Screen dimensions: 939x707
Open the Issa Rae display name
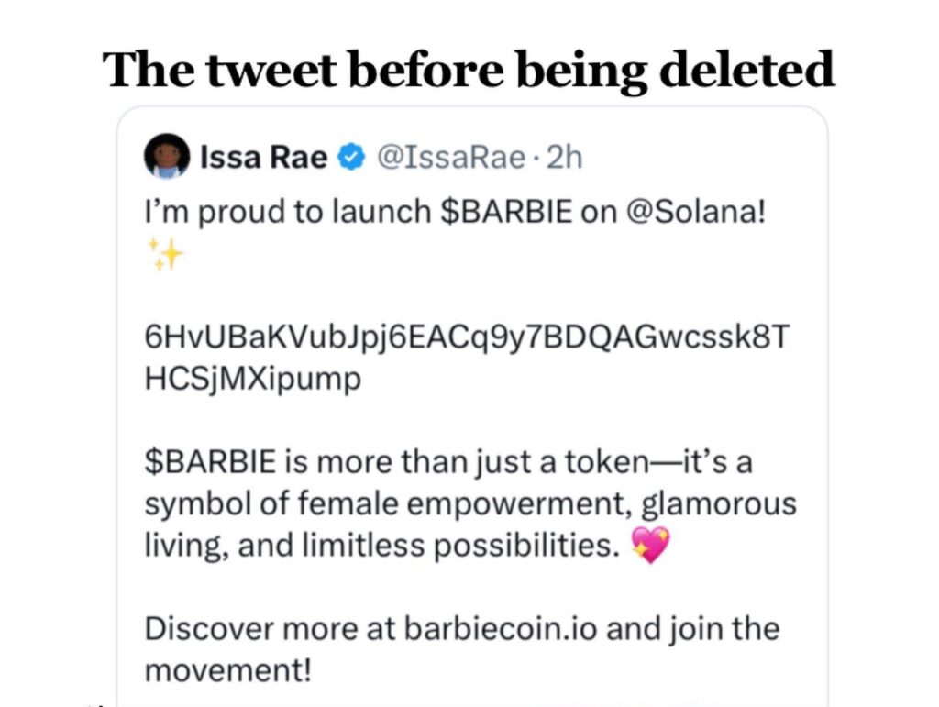(263, 158)
